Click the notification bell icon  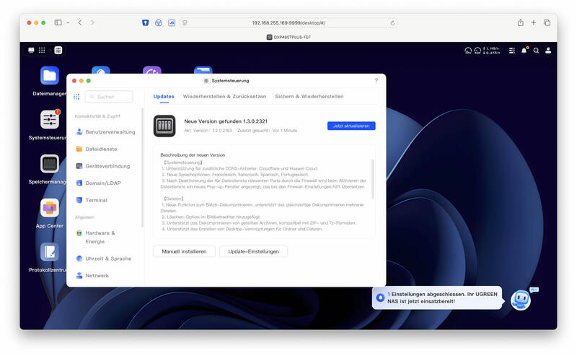(x=524, y=51)
